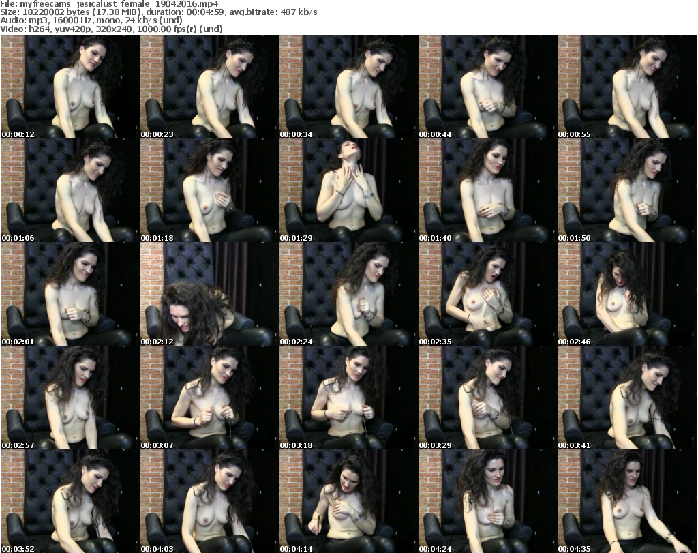Choose the frame thumbnail stamped 00:02:57

(70, 398)
